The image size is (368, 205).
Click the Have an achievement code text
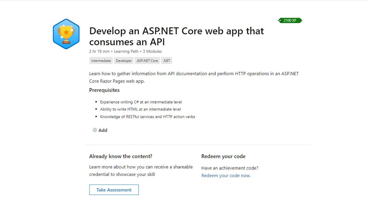coord(230,168)
